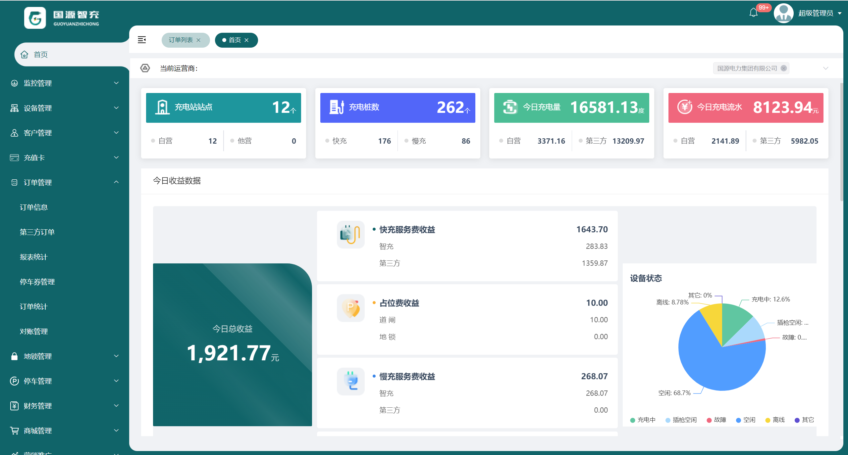Click the charging pile count icon

337,107
